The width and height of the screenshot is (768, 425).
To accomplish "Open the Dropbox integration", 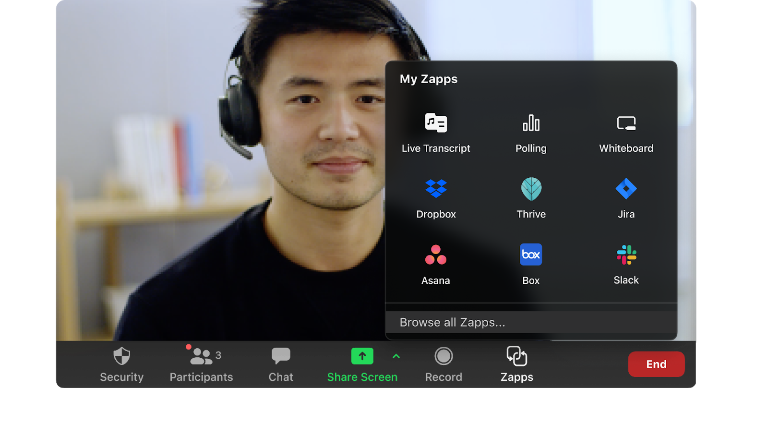I will pyautogui.click(x=436, y=189).
